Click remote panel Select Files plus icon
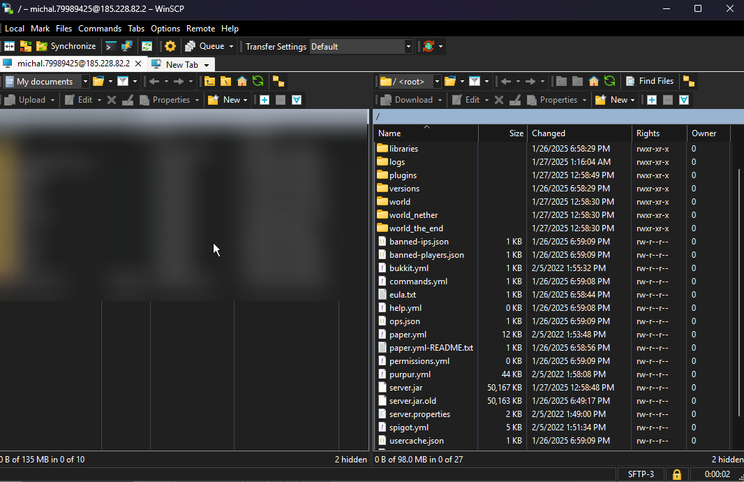Image resolution: width=744 pixels, height=482 pixels. (x=652, y=100)
